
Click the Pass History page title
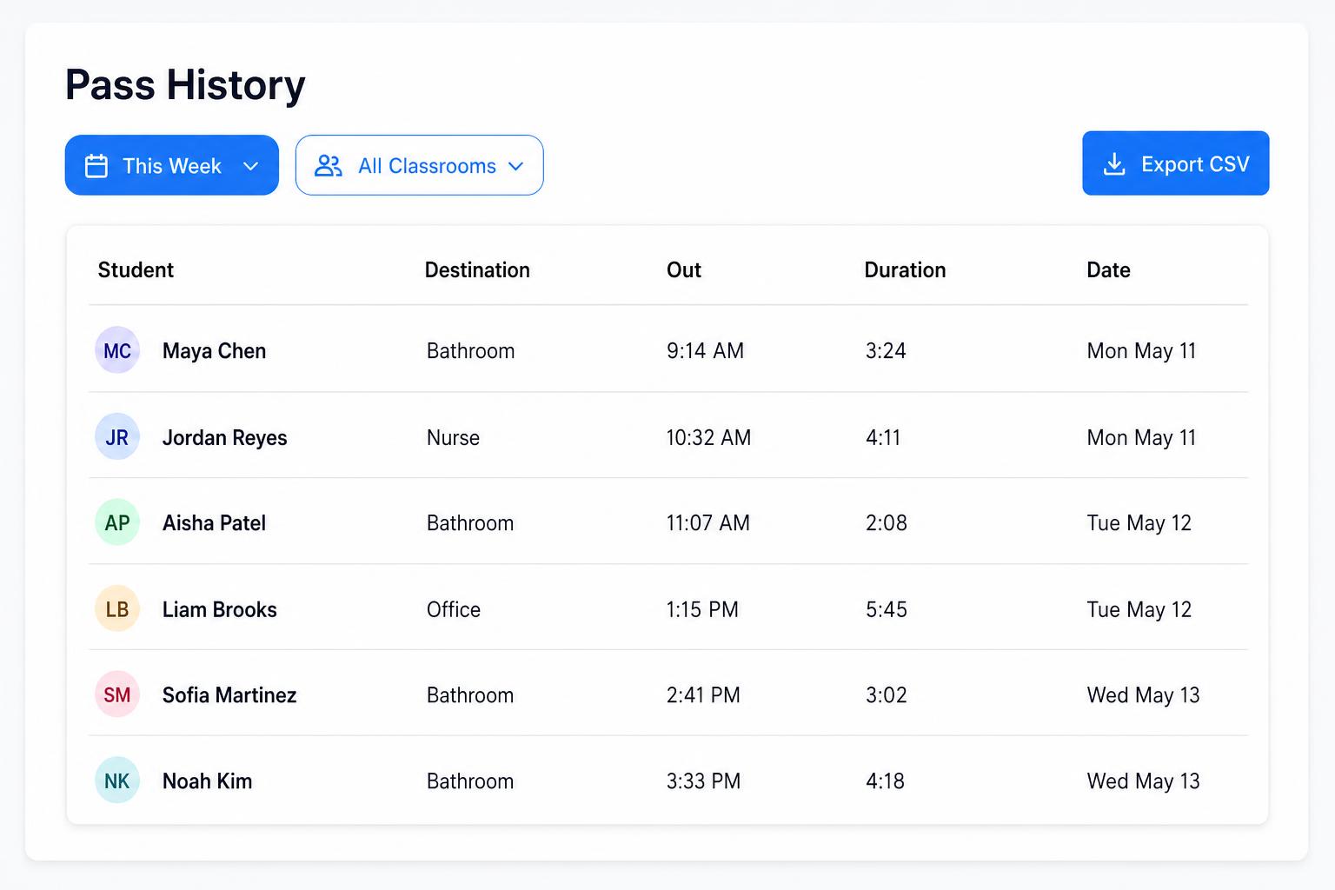pos(185,85)
